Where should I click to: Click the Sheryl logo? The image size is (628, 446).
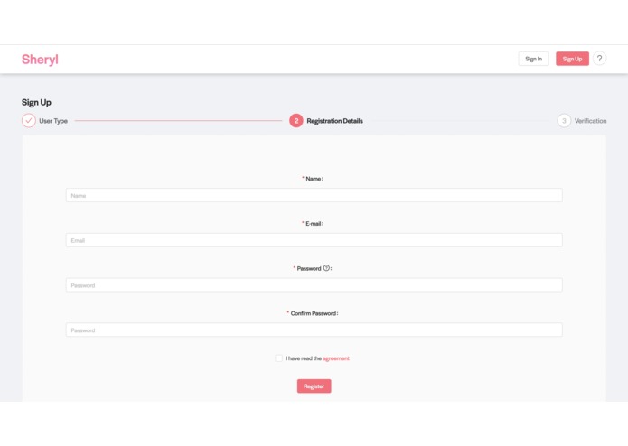click(40, 60)
